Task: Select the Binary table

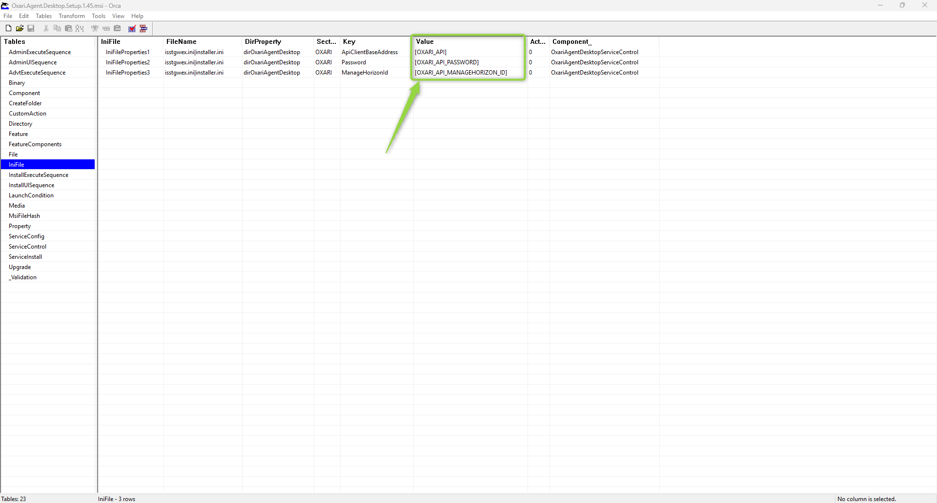Action: click(x=48, y=83)
